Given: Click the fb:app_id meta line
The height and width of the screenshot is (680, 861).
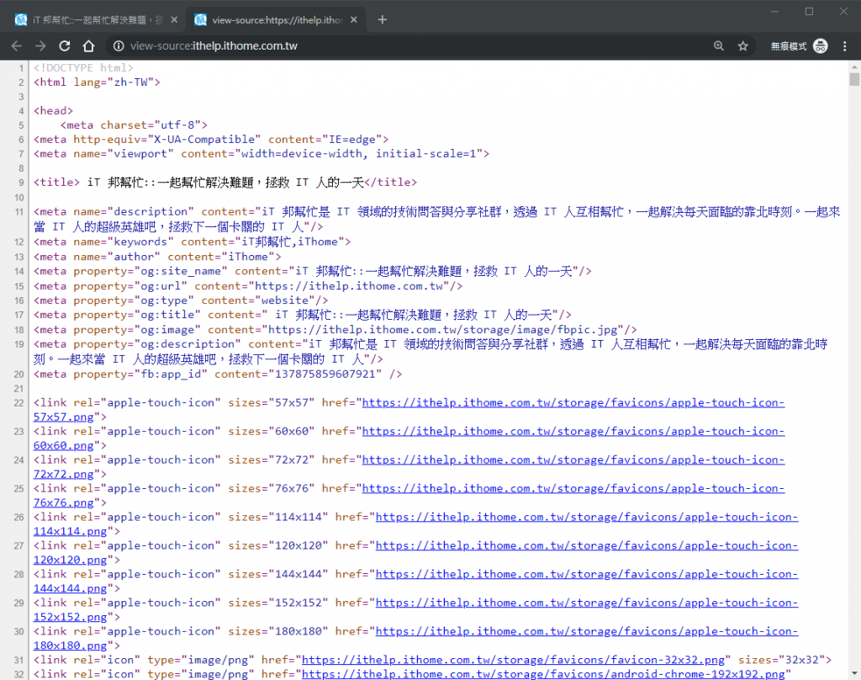Looking at the screenshot, I should point(218,375).
